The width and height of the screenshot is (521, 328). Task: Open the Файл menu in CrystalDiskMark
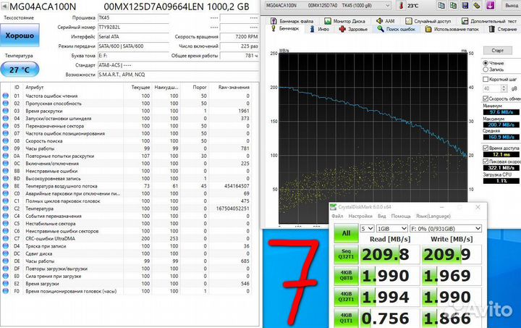click(337, 216)
